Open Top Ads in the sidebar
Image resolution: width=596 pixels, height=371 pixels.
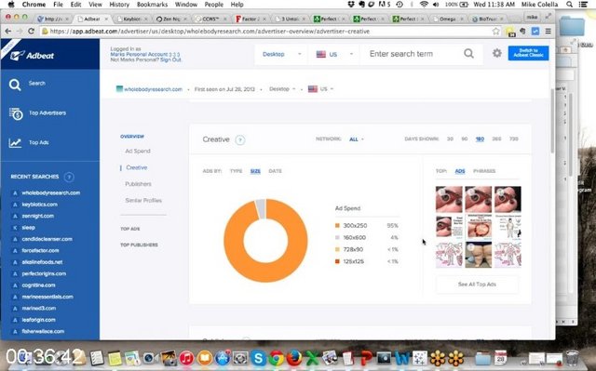point(39,142)
